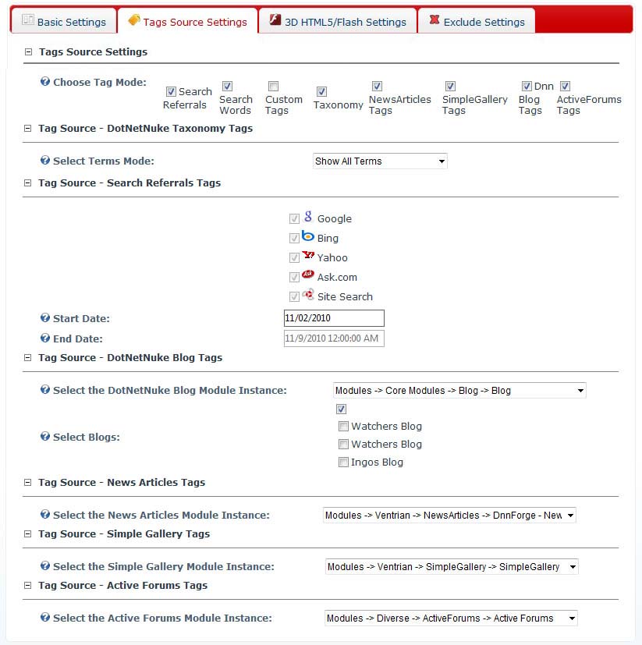642x645 pixels.
Task: Enable the Custom Tags checkbox
Action: click(x=273, y=86)
